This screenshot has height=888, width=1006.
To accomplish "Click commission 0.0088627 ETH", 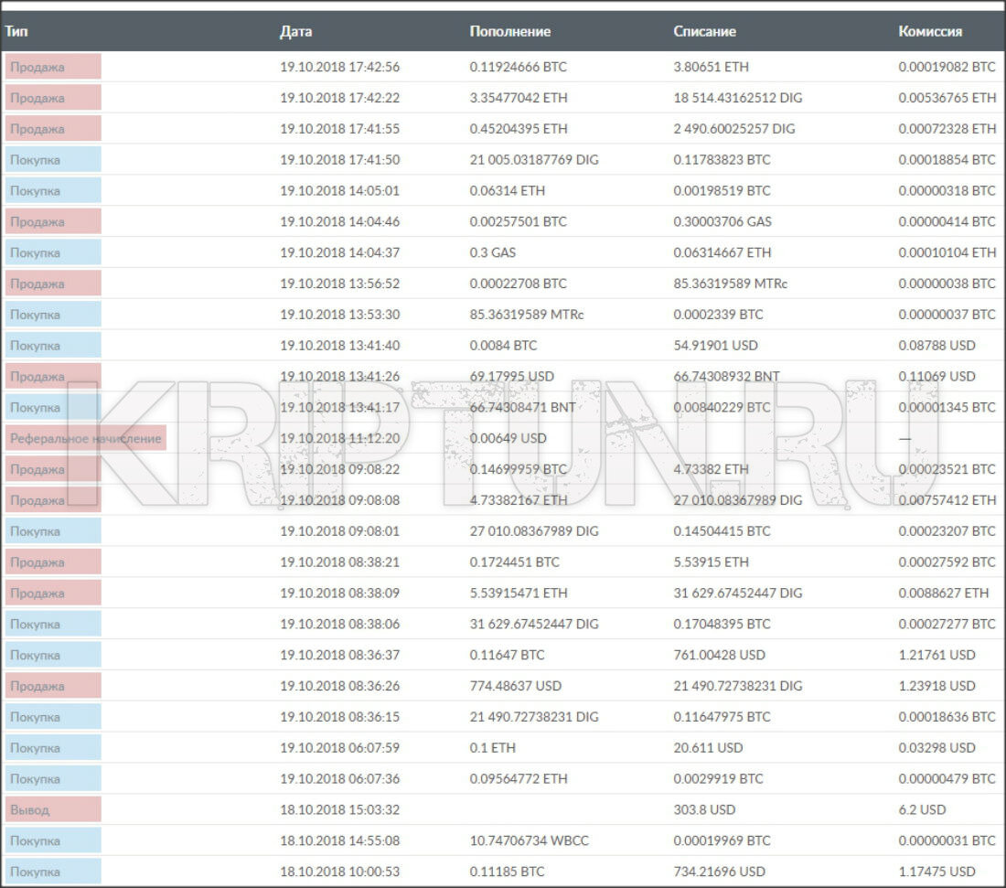I will pos(943,593).
